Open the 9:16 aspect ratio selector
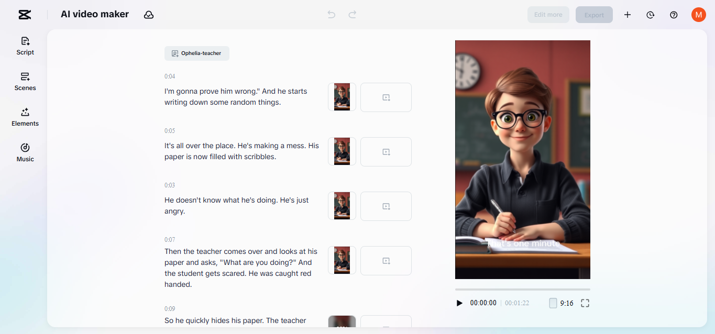Image resolution: width=715 pixels, height=334 pixels. pos(568,303)
